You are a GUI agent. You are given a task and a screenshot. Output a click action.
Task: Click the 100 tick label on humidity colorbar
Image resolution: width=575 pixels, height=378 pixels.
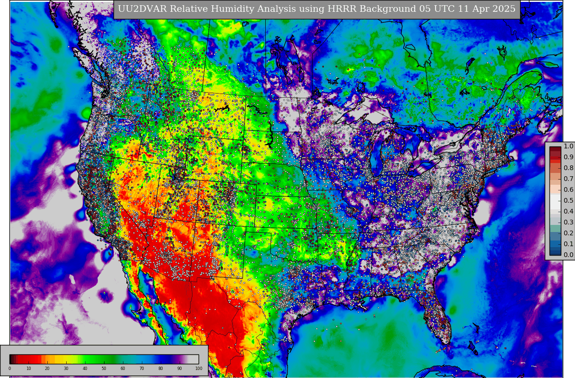point(199,369)
